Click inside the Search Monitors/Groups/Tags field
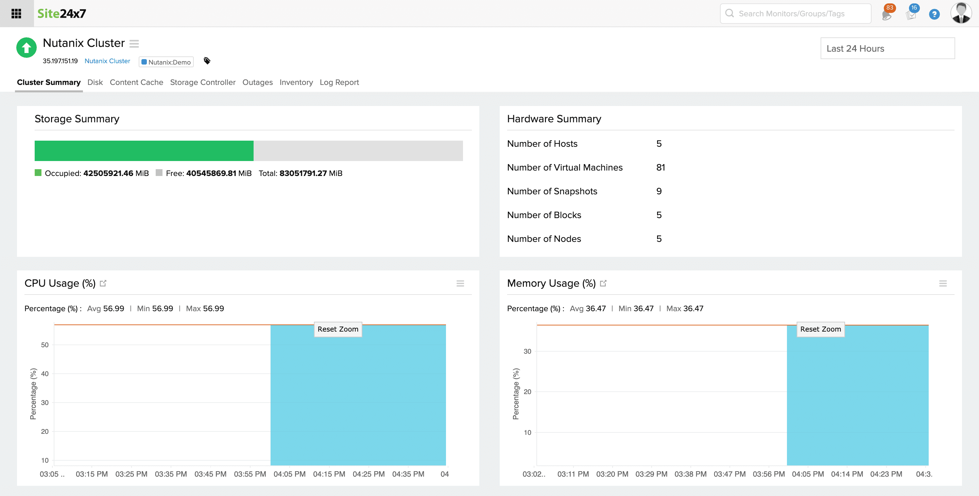 794,13
